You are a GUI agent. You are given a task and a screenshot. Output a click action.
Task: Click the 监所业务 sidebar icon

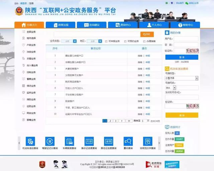point(23,93)
